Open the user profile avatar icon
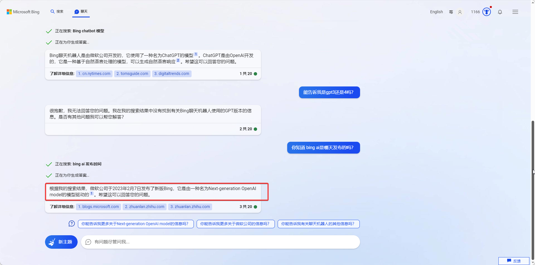The image size is (535, 265). [x=460, y=12]
